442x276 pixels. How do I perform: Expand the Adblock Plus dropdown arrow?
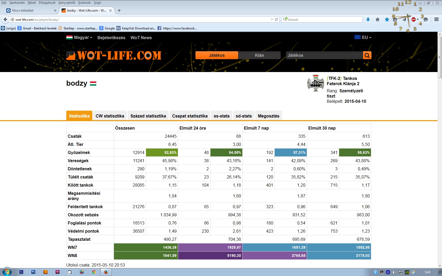pos(418,19)
